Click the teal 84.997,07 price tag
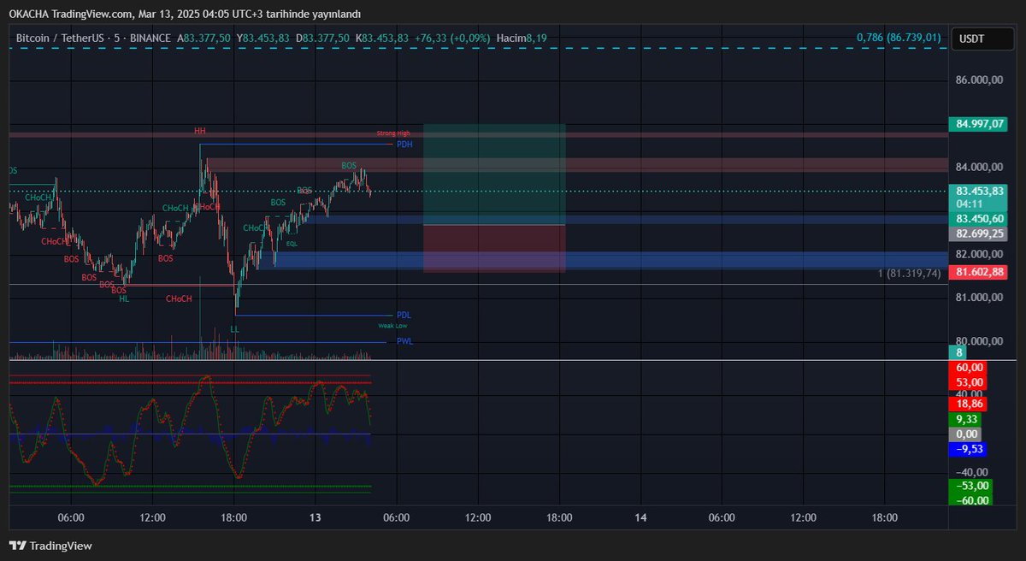1026x561 pixels. click(x=977, y=124)
